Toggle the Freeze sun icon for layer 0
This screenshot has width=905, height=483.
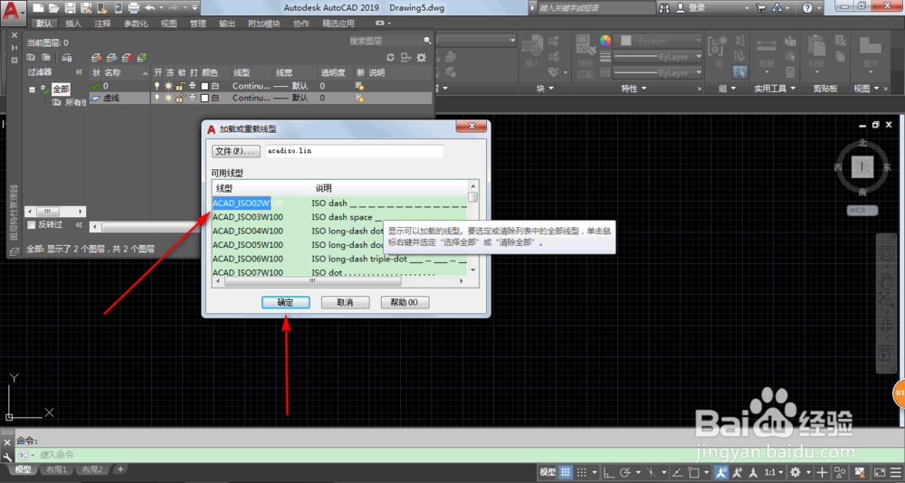coord(168,85)
